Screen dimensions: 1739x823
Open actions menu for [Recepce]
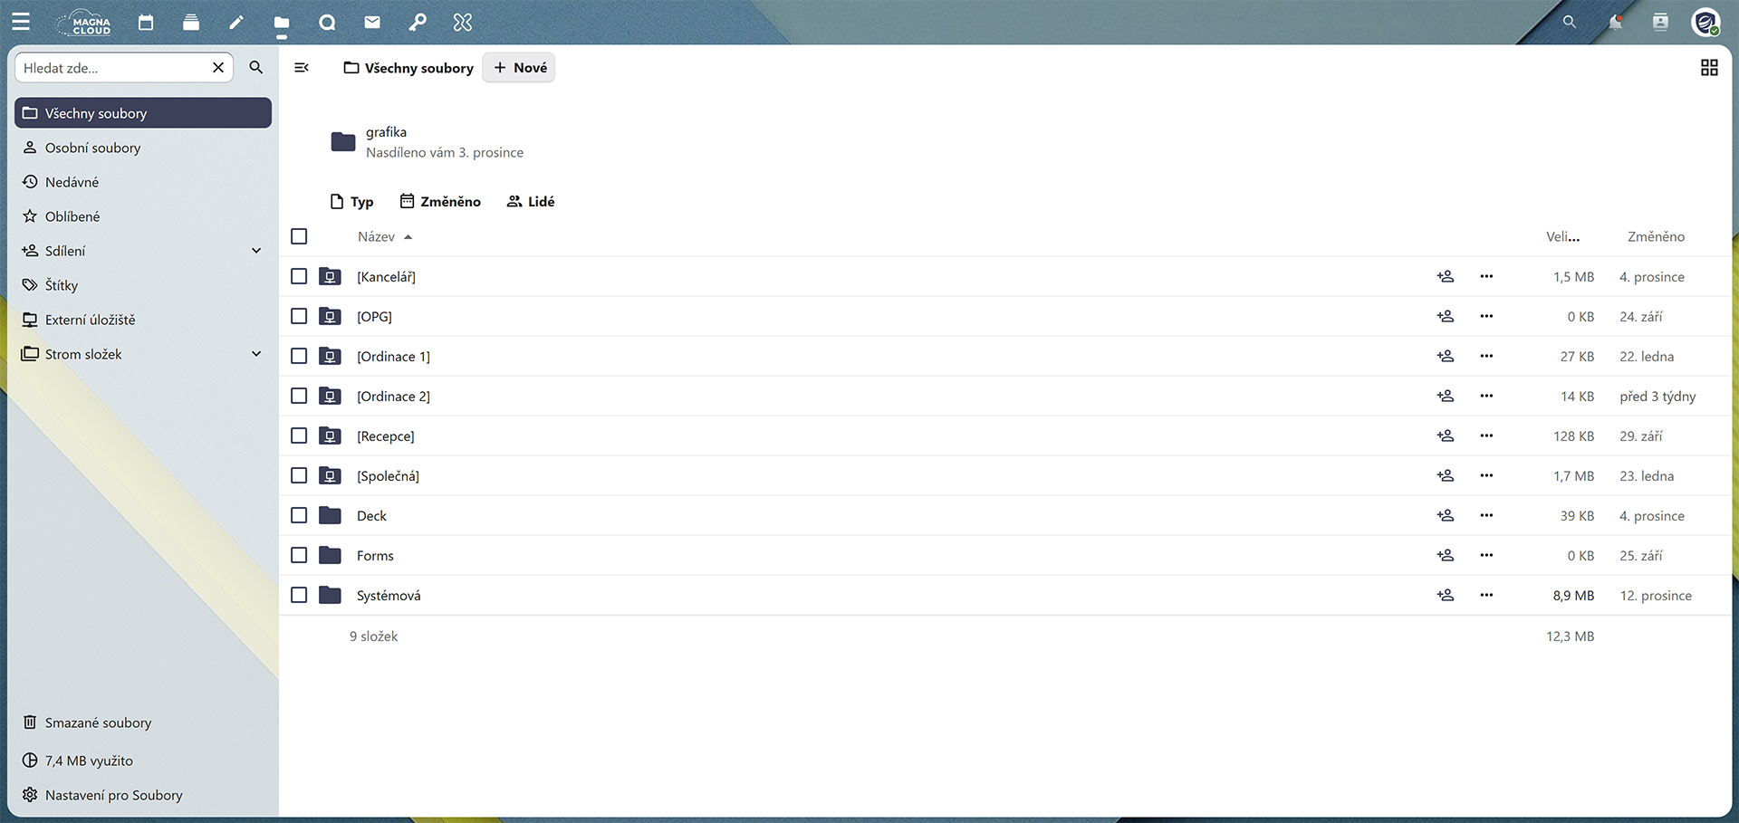pos(1486,435)
